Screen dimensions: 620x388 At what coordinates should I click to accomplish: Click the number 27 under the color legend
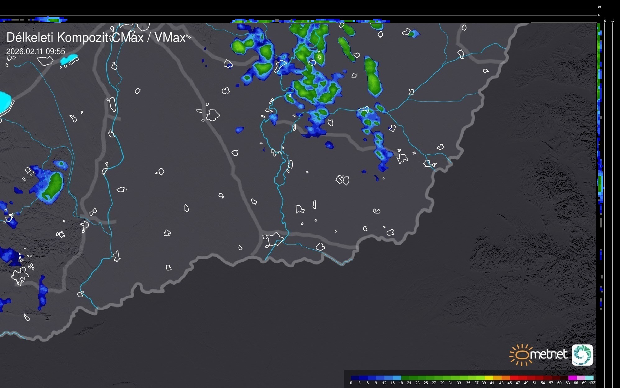(x=434, y=383)
